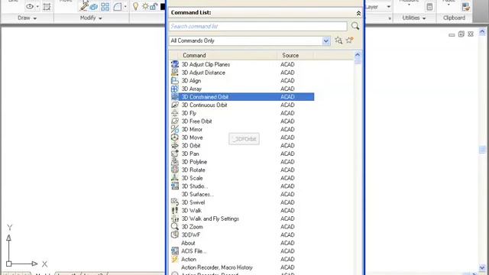Click the layer padlock icon in the ribbon
The height and width of the screenshot is (275, 489).
point(154,6)
